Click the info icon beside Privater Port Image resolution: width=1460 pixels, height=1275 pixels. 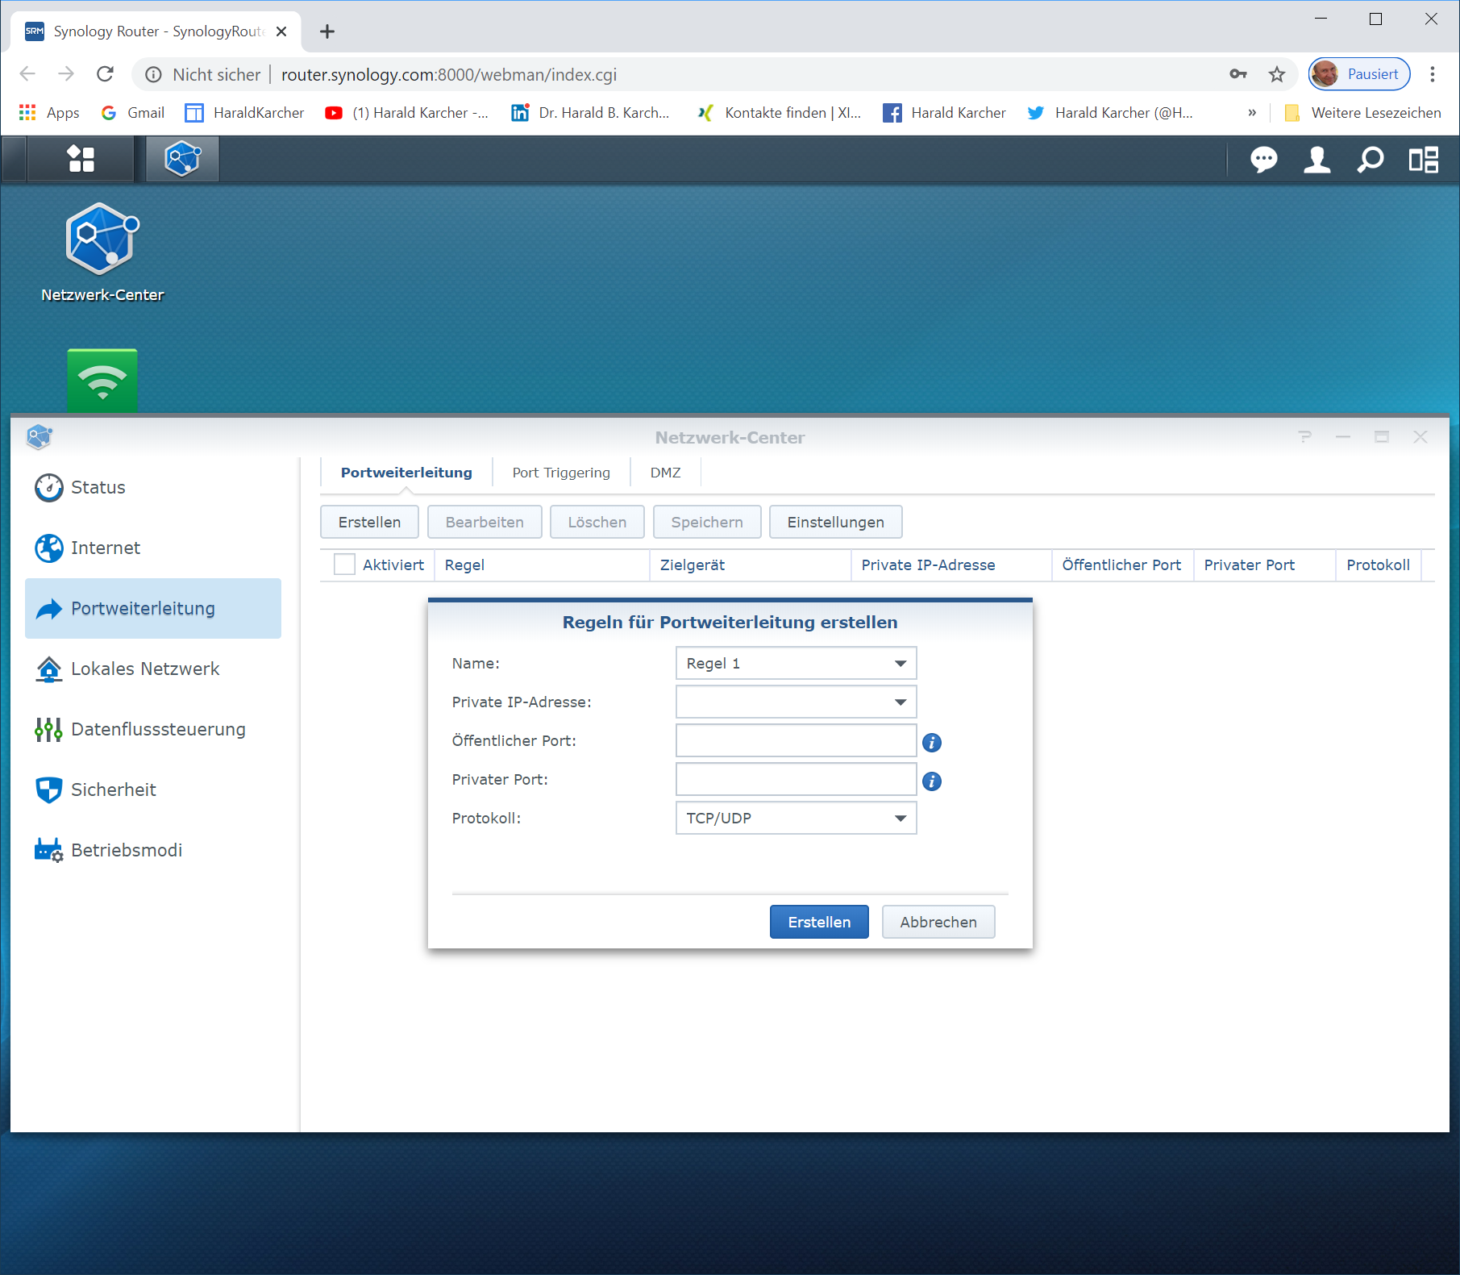tap(931, 781)
